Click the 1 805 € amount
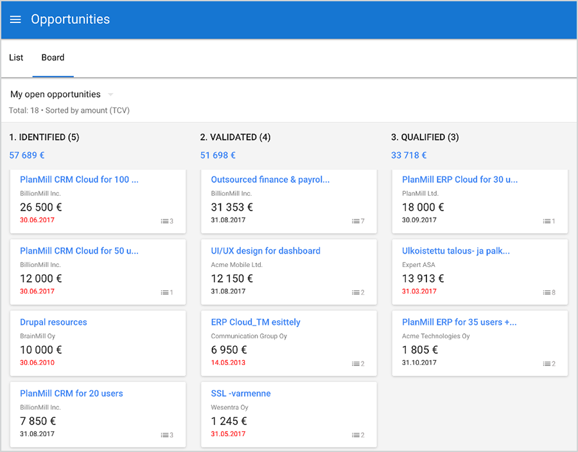The height and width of the screenshot is (452, 578). (420, 349)
